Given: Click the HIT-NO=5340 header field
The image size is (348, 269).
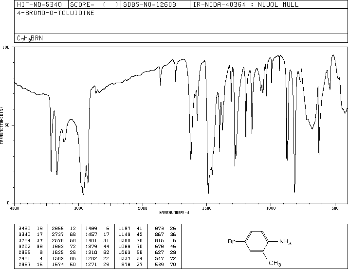Looking at the screenshot, I should tap(41, 4).
